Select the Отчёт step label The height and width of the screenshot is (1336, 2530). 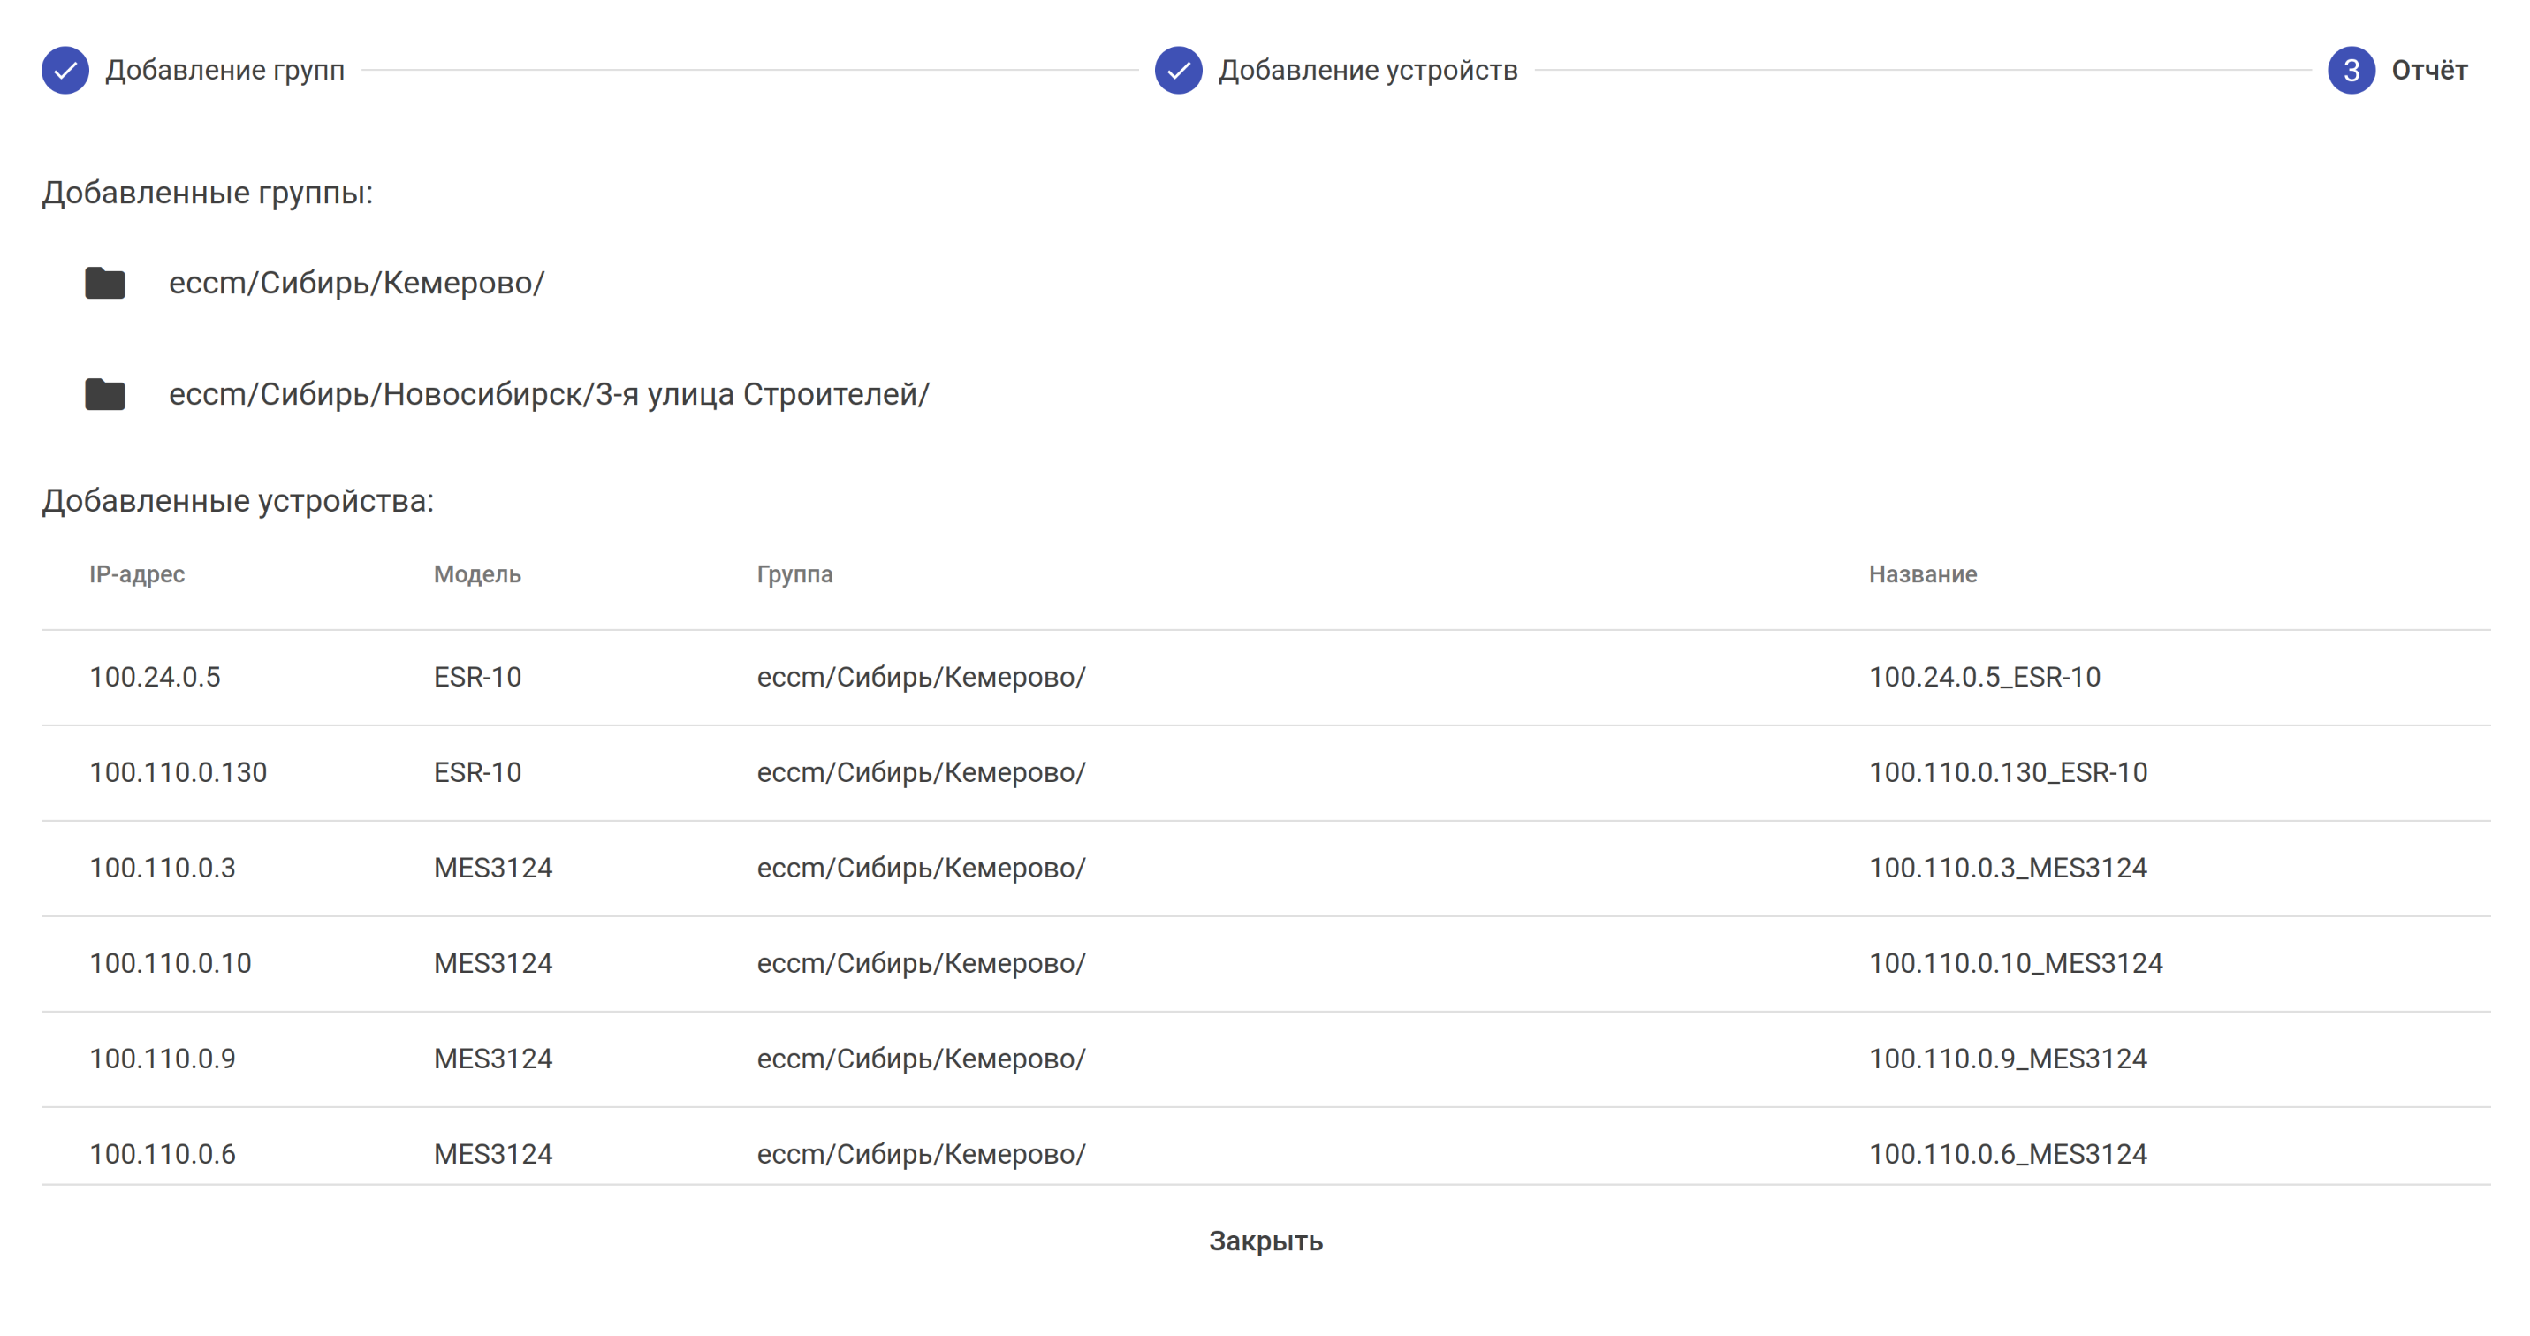pos(2429,71)
